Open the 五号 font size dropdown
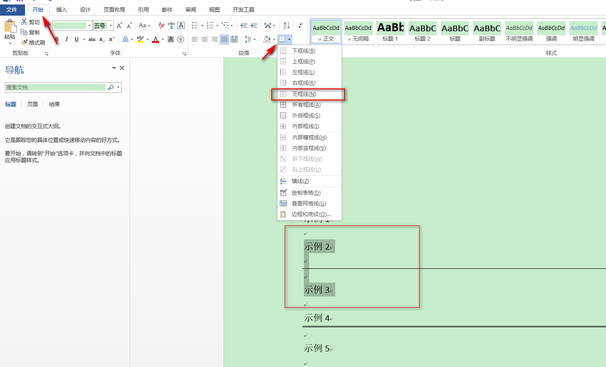Screen dimensions: 606x367 tap(111, 26)
